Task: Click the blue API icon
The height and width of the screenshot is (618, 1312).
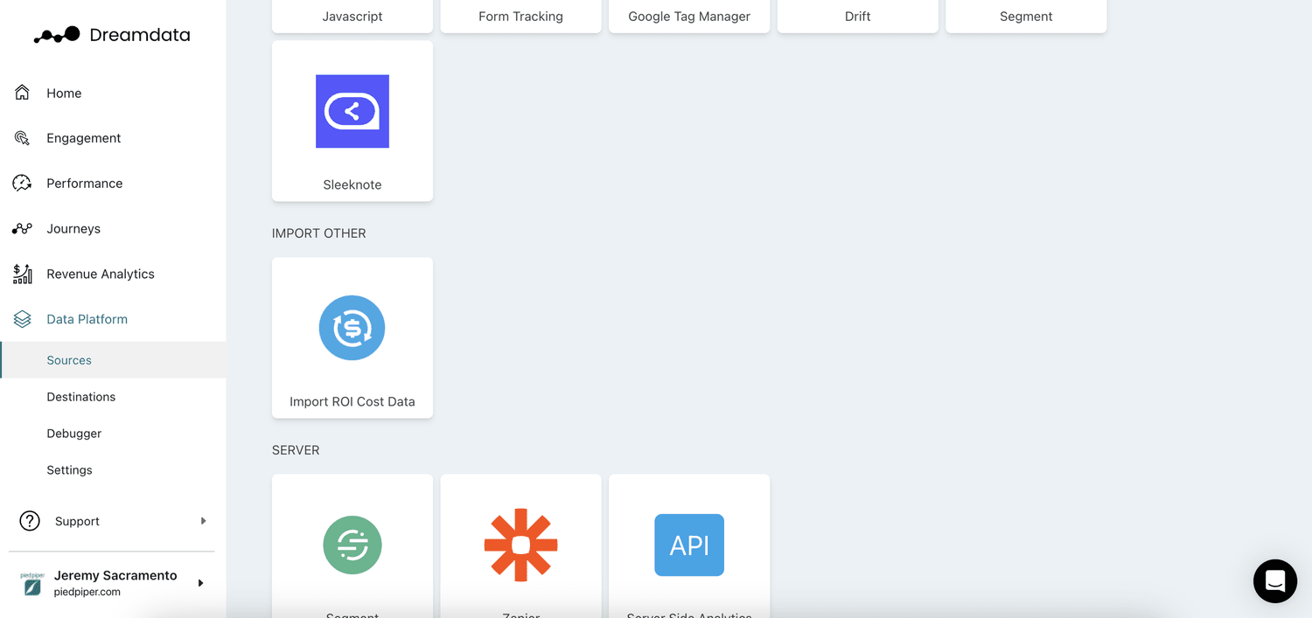Action: point(689,545)
